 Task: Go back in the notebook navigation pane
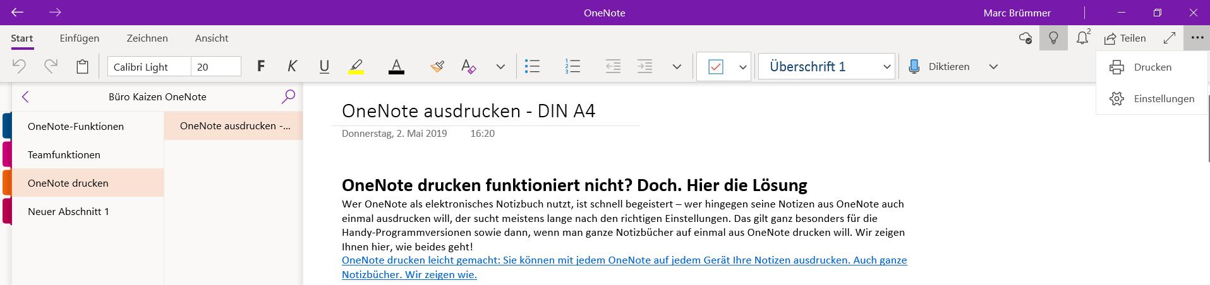pyautogui.click(x=26, y=97)
